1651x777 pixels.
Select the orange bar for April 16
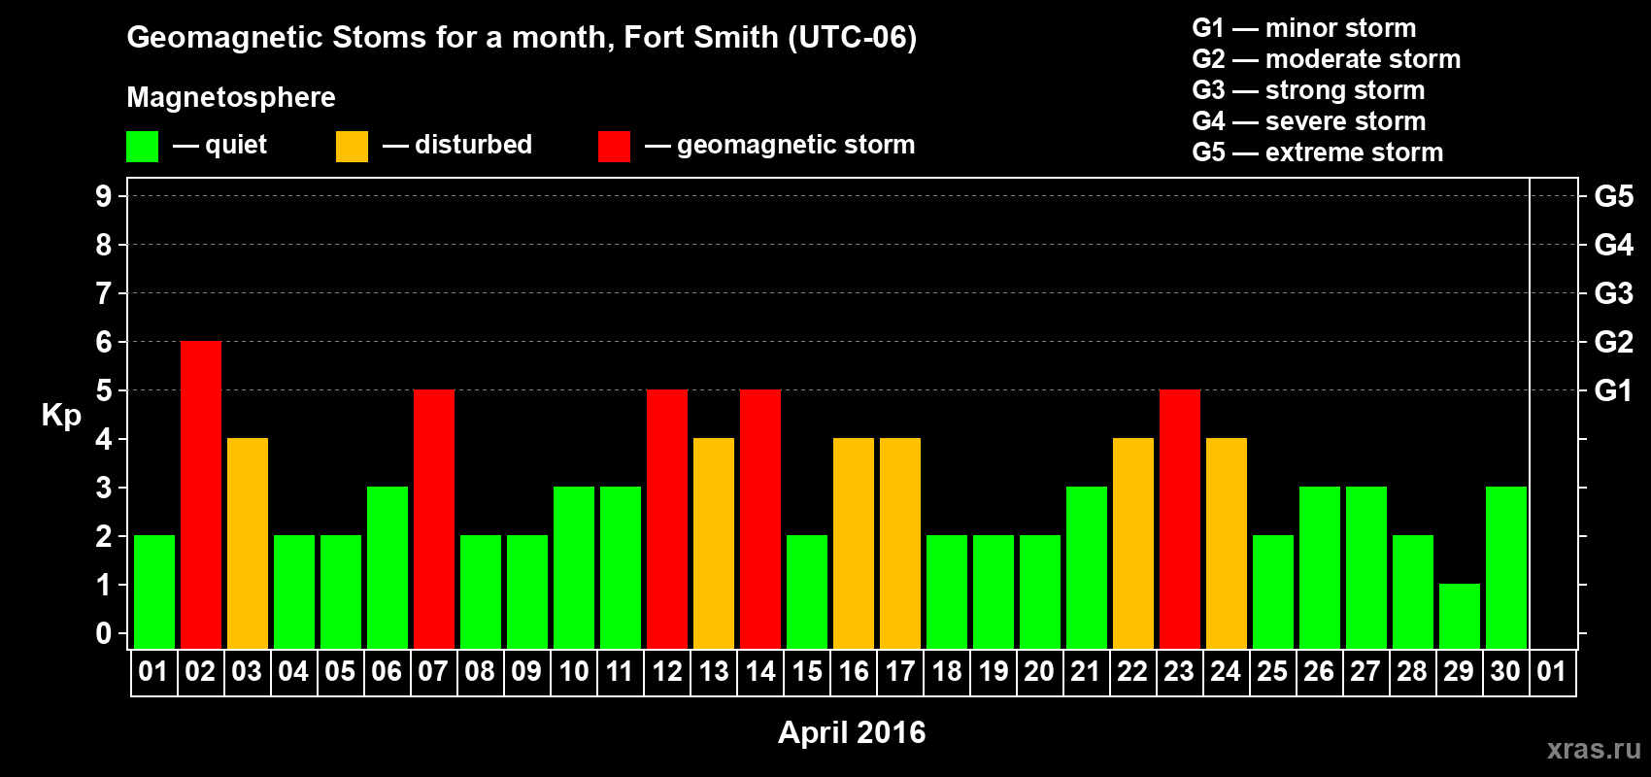pyautogui.click(x=854, y=544)
